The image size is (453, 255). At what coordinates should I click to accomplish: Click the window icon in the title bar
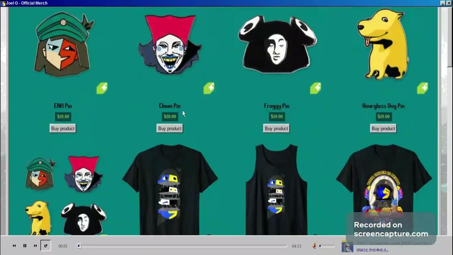(x=3, y=3)
